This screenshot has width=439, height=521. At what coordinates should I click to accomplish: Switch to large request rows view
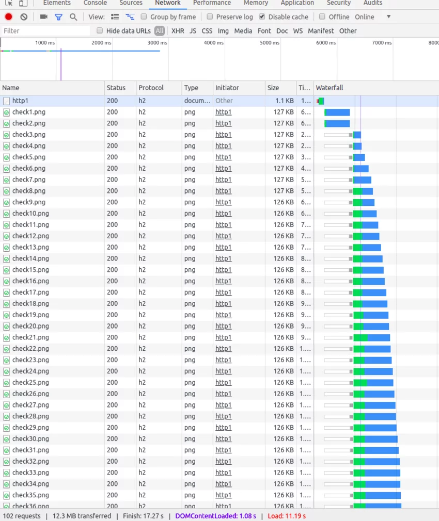(115, 17)
